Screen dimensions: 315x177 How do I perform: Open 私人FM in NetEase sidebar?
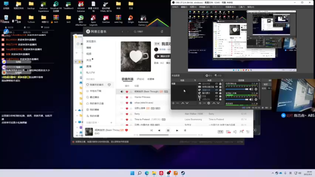(91, 72)
